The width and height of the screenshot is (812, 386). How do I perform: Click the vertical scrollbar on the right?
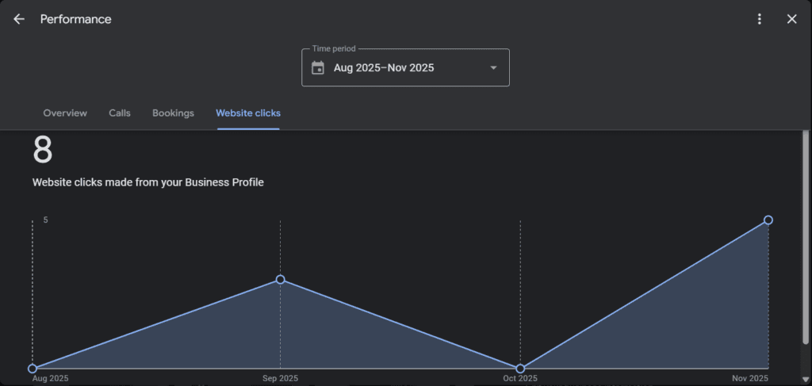[806, 238]
